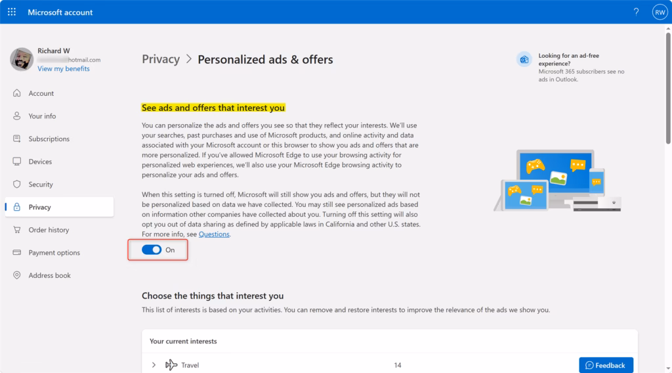Click Privacy breadcrumb link
The height and width of the screenshot is (373, 672).
pyautogui.click(x=161, y=59)
